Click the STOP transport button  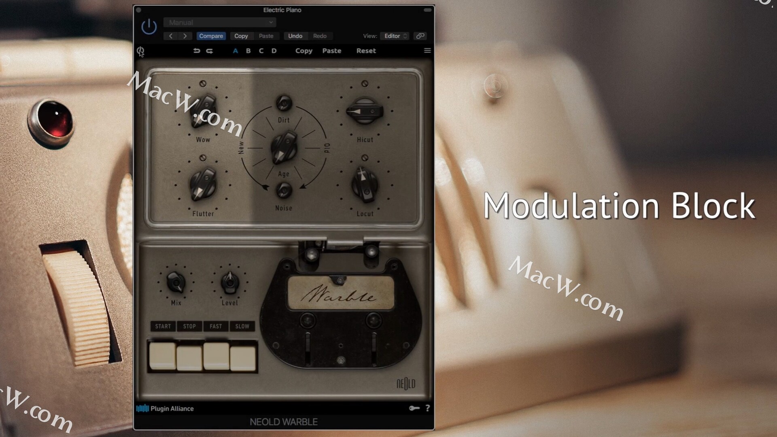(189, 326)
